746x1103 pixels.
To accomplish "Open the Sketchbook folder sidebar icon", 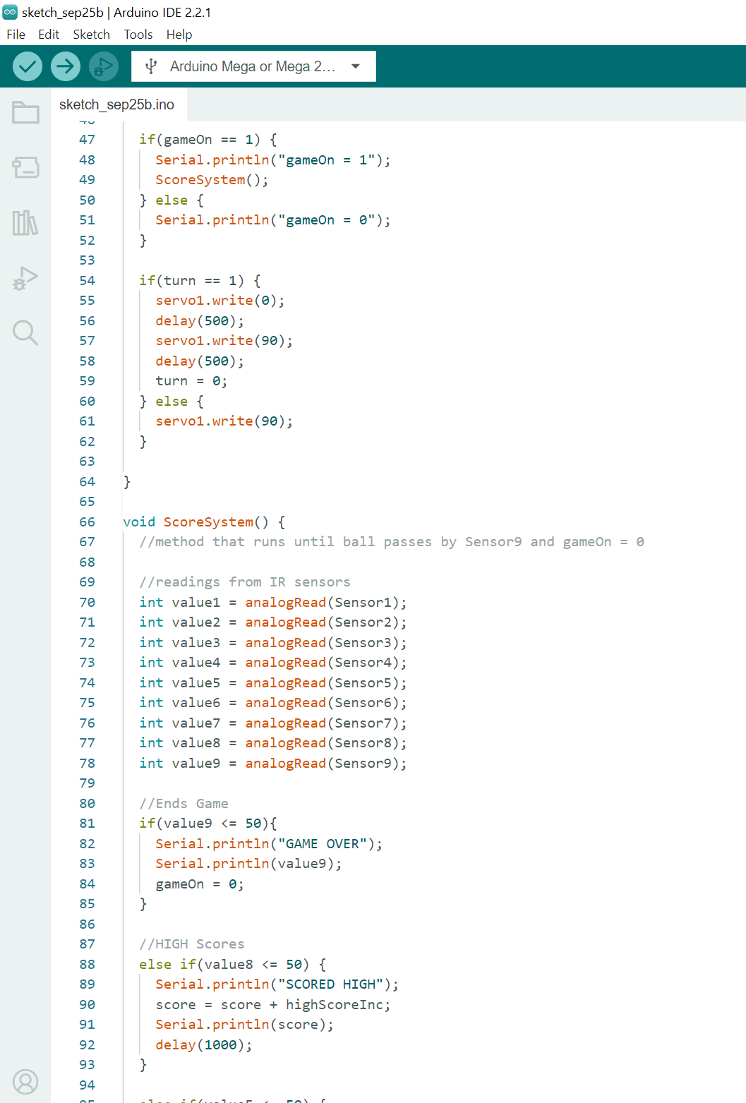I will [25, 111].
